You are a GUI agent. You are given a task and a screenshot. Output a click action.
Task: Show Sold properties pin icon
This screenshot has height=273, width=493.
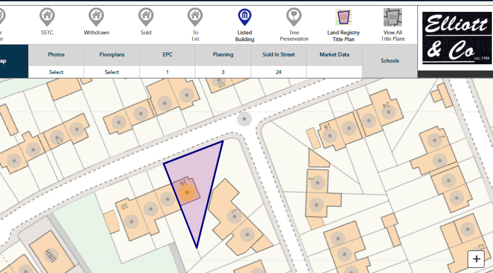pyautogui.click(x=146, y=17)
